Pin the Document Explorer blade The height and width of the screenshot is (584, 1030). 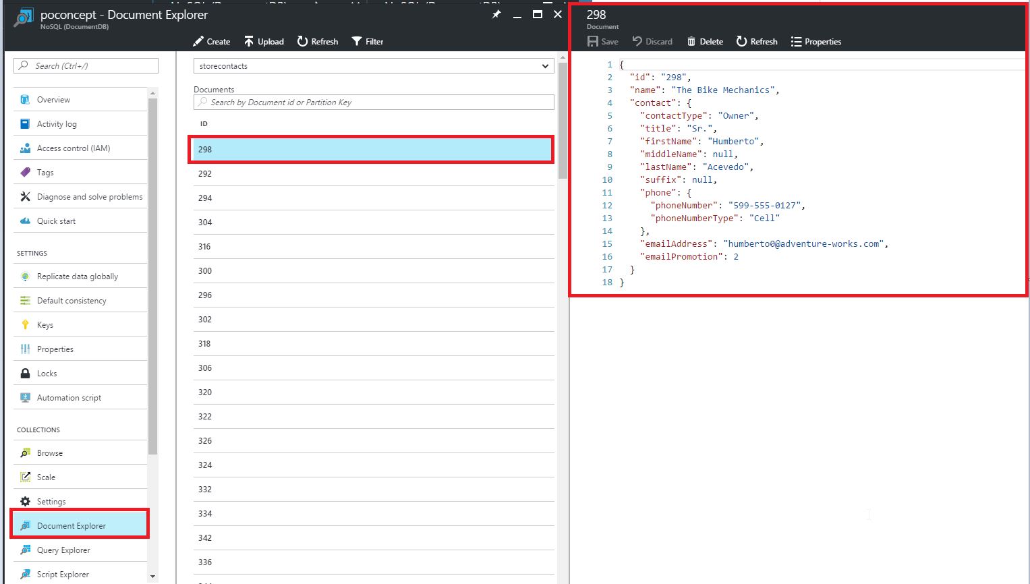[496, 14]
